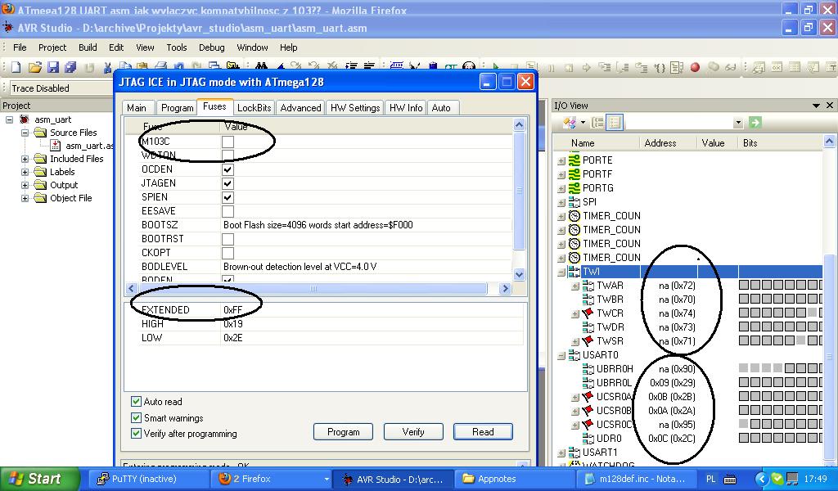
Task: Switch to the Program tab
Action: (x=177, y=108)
